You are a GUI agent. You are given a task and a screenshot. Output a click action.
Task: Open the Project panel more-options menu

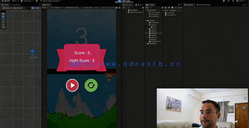[181, 5]
